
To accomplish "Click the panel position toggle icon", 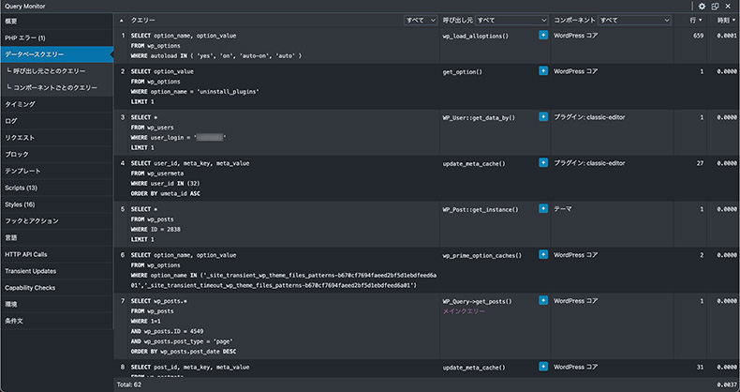I will pyautogui.click(x=716, y=6).
